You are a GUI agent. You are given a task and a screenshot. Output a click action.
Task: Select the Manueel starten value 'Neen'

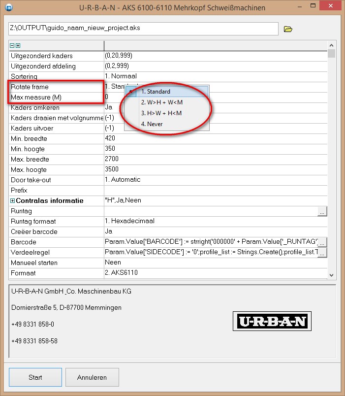click(113, 263)
